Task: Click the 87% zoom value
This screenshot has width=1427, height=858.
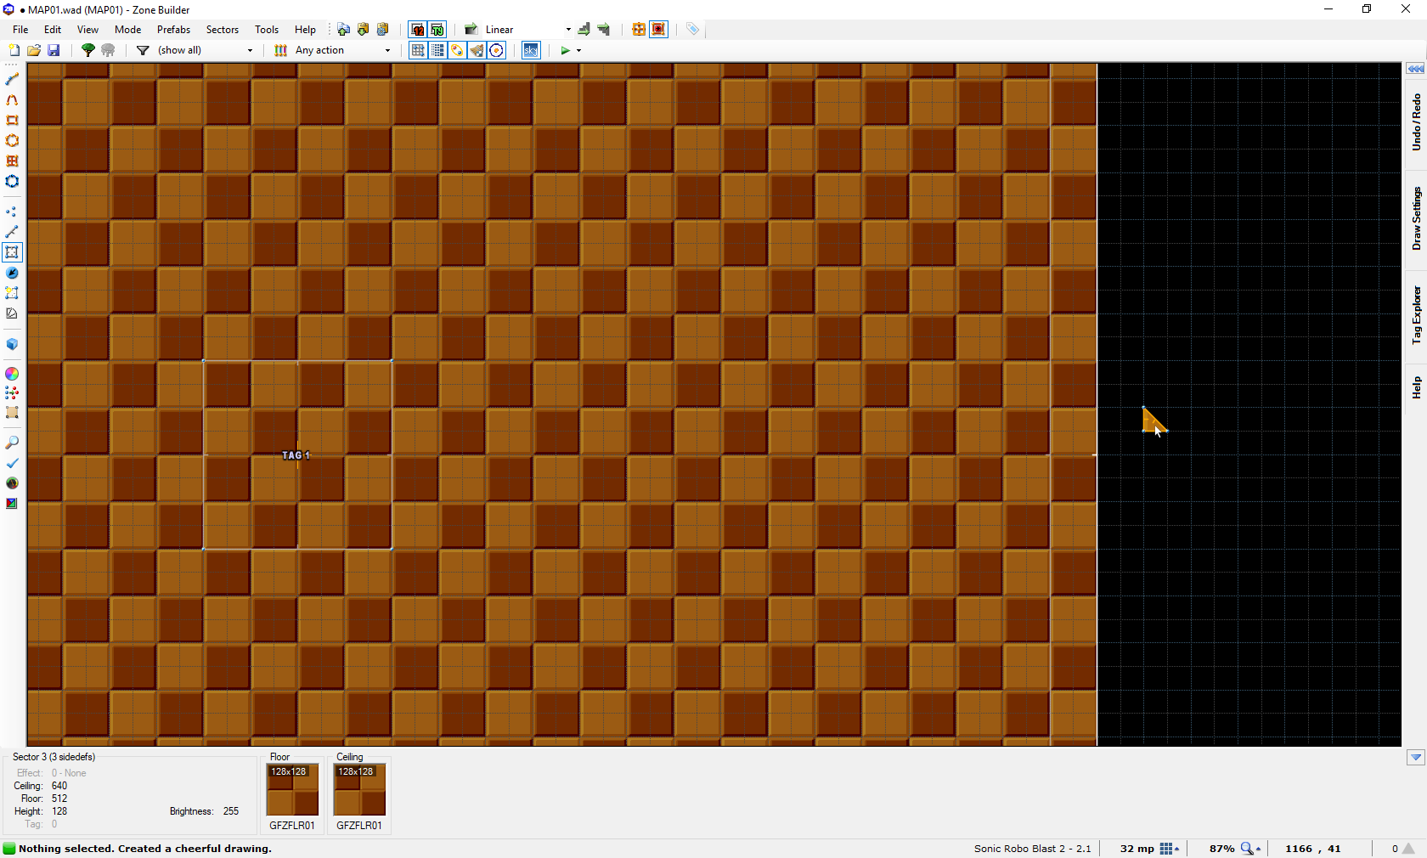Action: click(x=1221, y=849)
